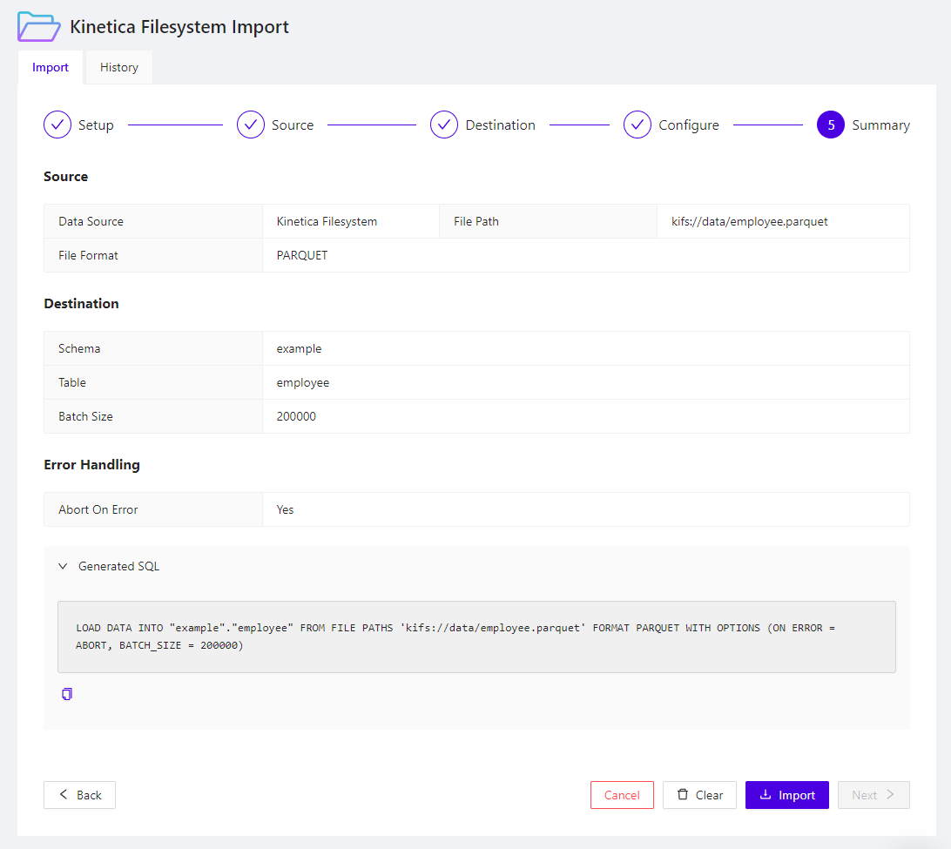951x849 pixels.
Task: Click the checkmark icon on the Source step
Action: click(250, 125)
